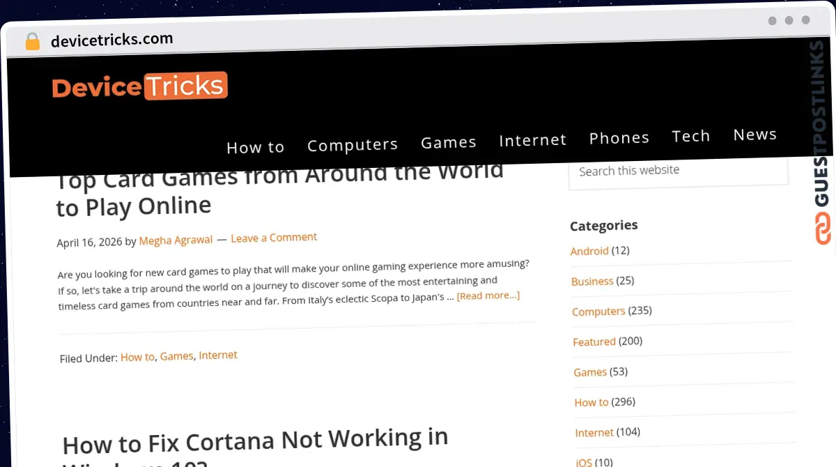Go to the Games menu item

tap(449, 142)
